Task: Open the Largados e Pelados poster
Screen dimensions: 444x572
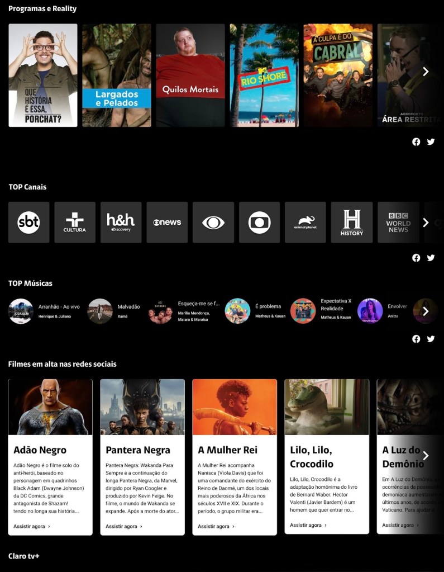Action: pyautogui.click(x=117, y=75)
